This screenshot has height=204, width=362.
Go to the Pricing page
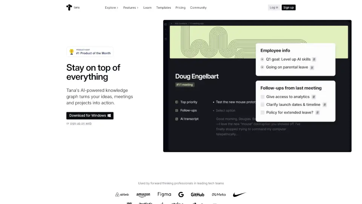[x=180, y=8]
